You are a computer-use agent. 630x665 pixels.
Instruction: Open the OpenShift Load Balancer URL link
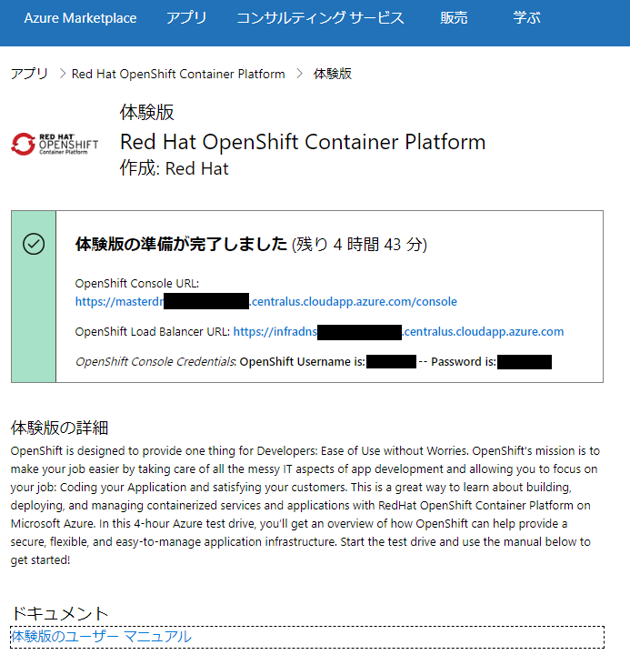398,332
